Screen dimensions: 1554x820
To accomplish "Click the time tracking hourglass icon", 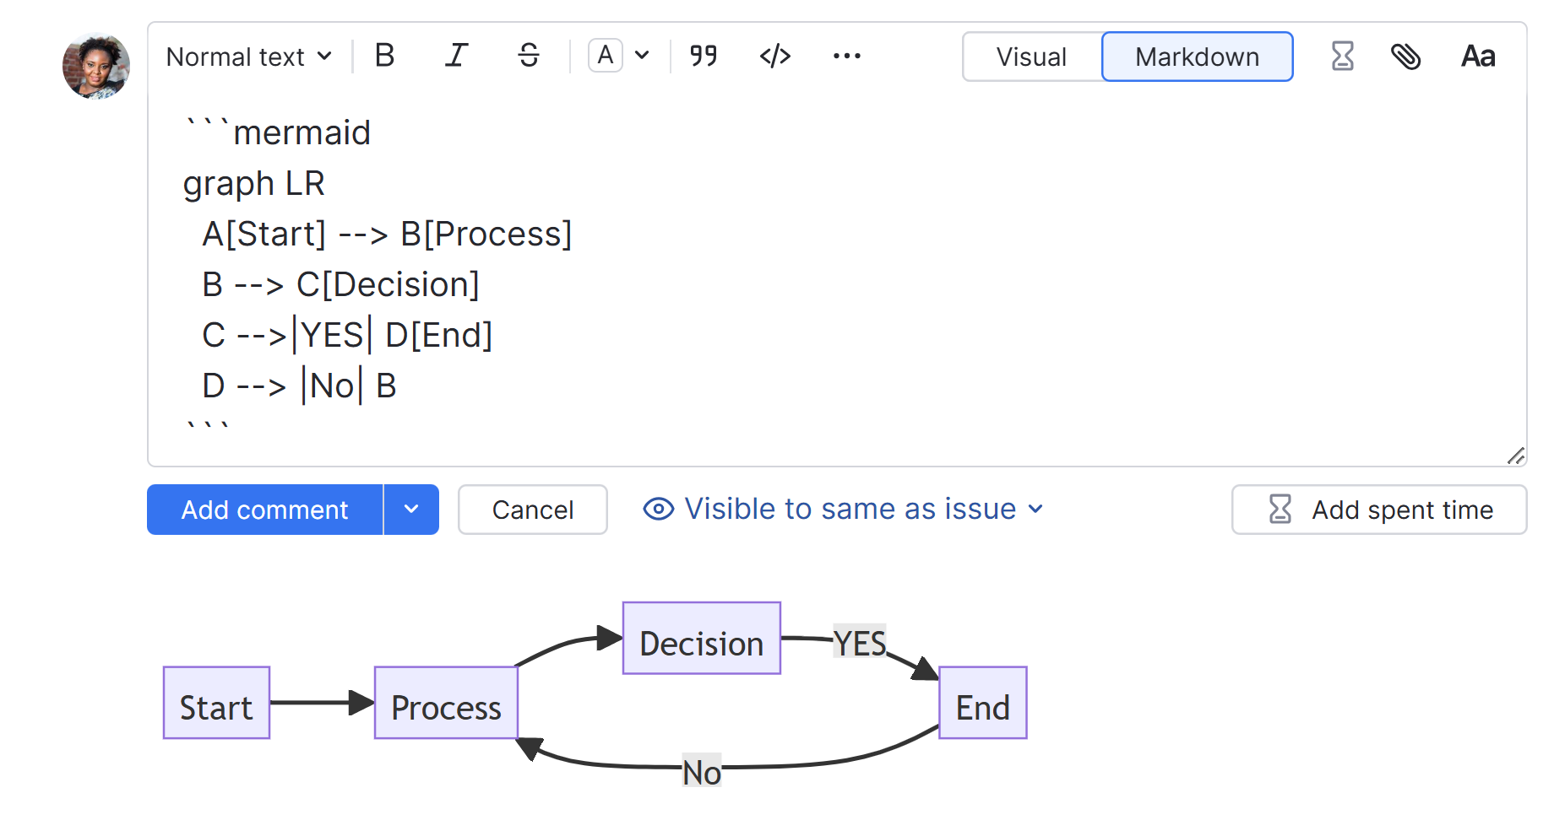I will [x=1341, y=56].
